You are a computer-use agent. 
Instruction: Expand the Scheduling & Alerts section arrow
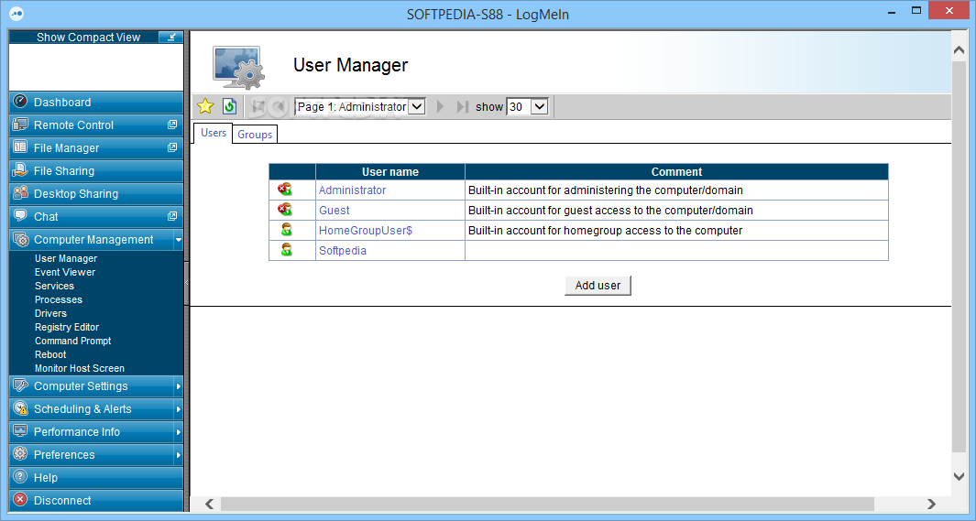(179, 409)
